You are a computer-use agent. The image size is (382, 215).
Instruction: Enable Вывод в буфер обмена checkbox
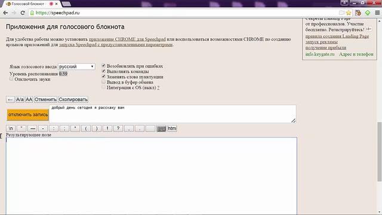(x=103, y=82)
